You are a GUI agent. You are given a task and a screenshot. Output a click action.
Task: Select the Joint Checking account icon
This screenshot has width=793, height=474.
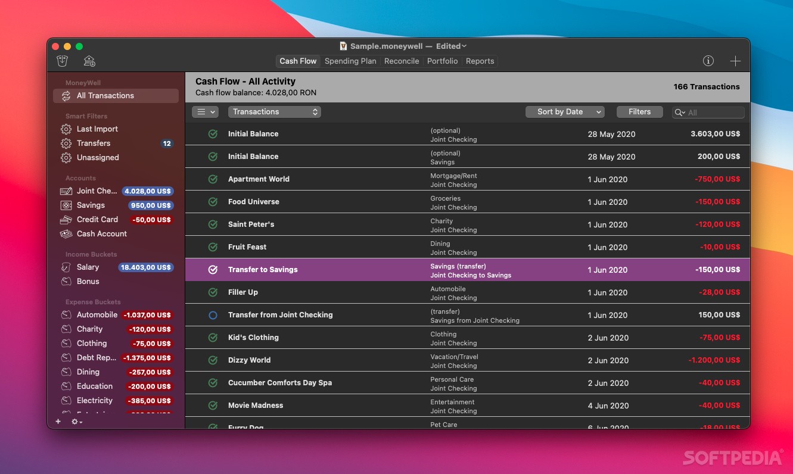pyautogui.click(x=66, y=191)
